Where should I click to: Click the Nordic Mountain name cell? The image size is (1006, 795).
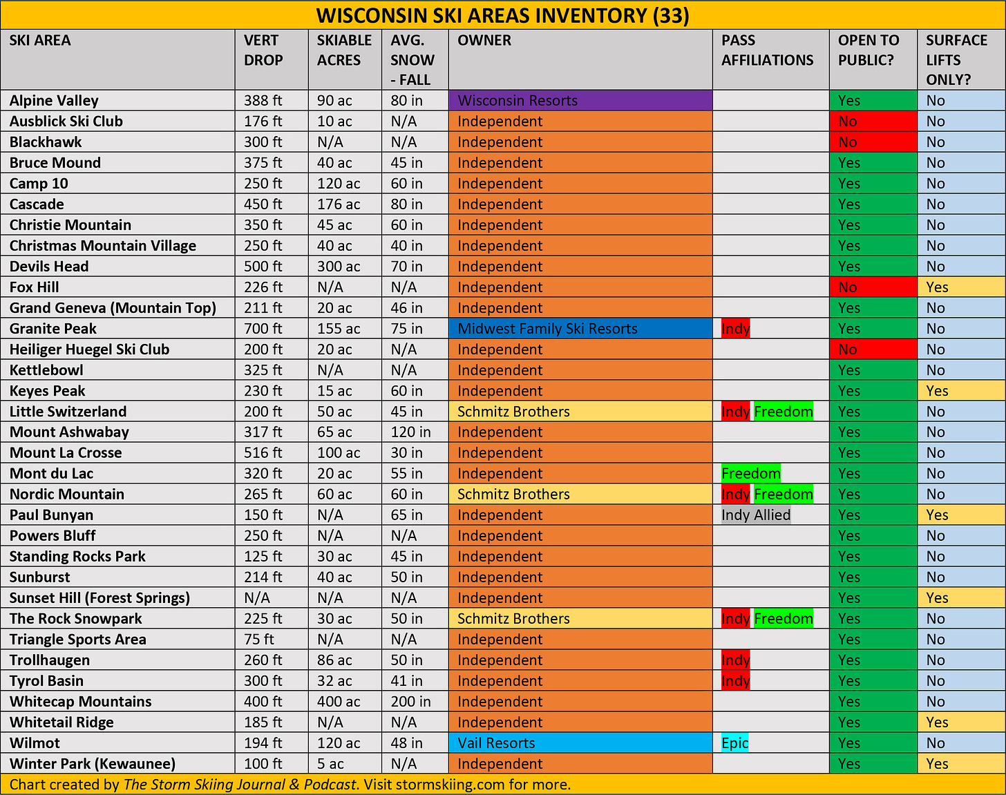(117, 494)
